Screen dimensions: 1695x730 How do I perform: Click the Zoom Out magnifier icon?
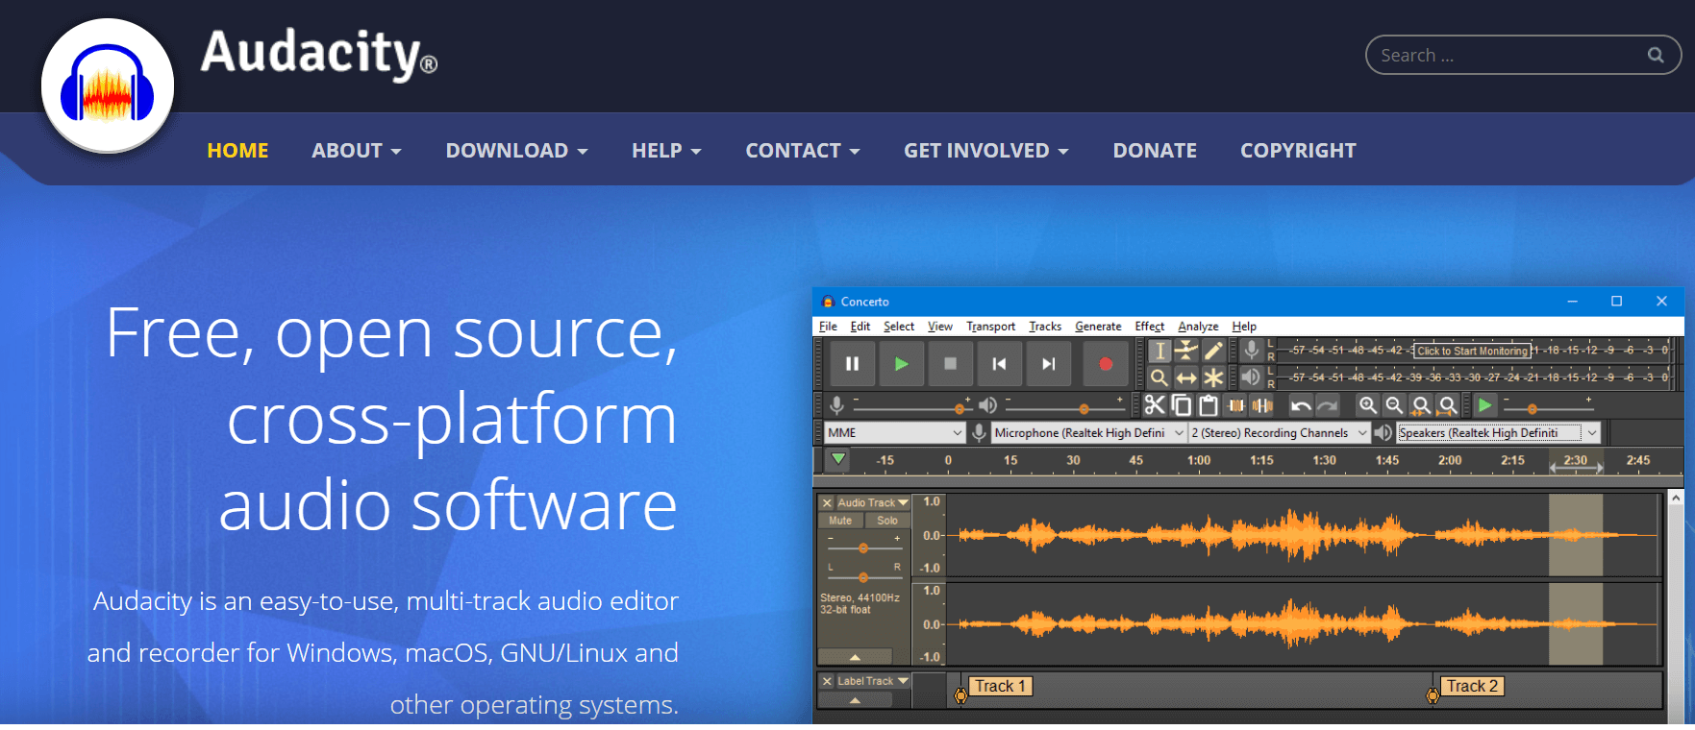tap(1394, 405)
